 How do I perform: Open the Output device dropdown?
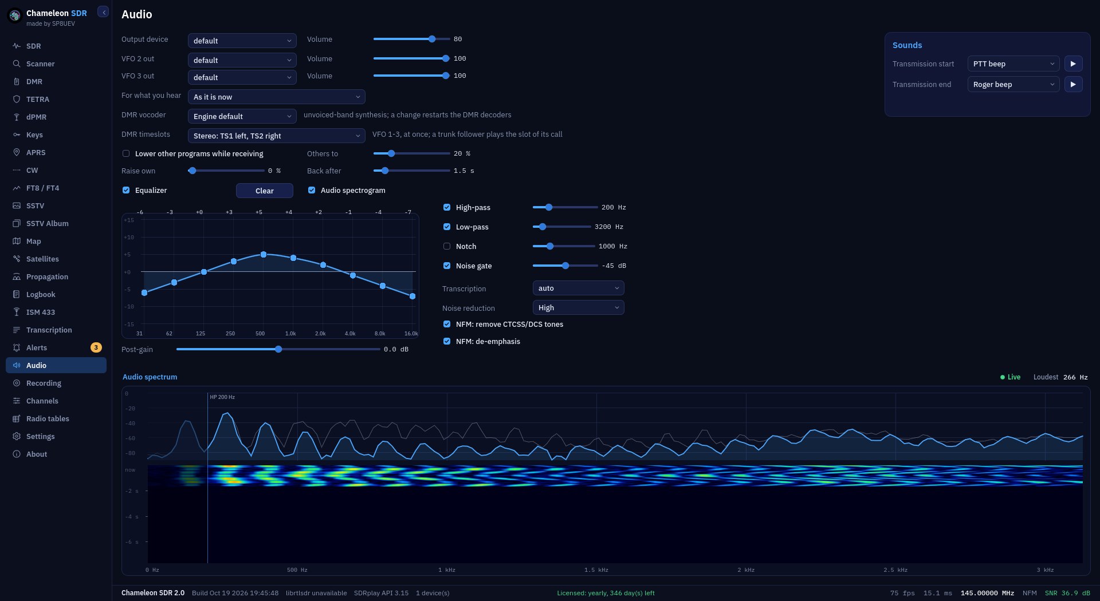(242, 41)
